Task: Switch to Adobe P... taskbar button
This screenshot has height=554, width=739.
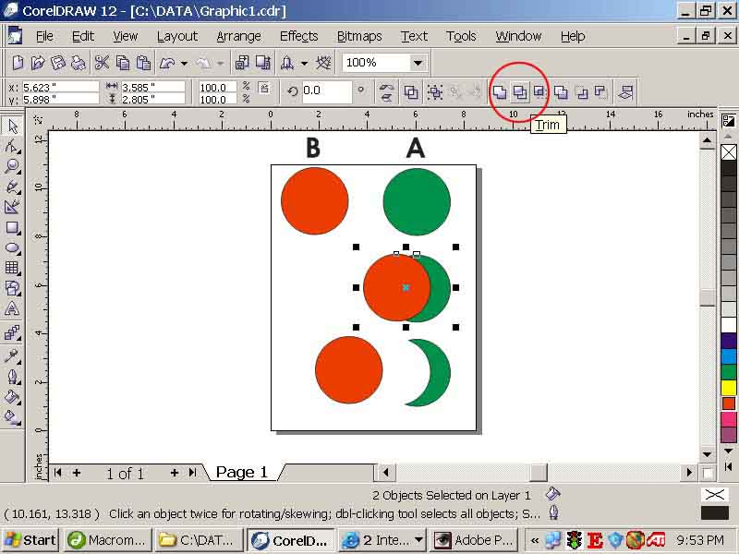Action: click(x=476, y=540)
